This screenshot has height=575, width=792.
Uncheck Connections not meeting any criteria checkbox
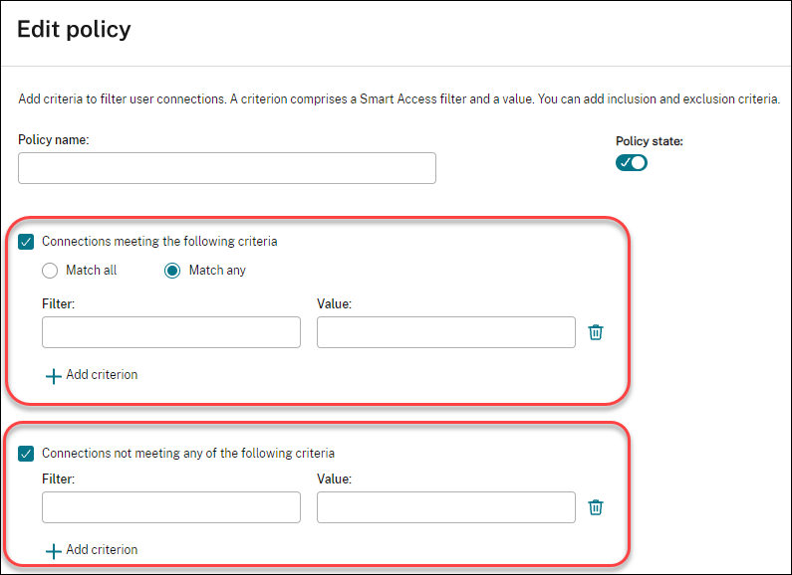[27, 454]
